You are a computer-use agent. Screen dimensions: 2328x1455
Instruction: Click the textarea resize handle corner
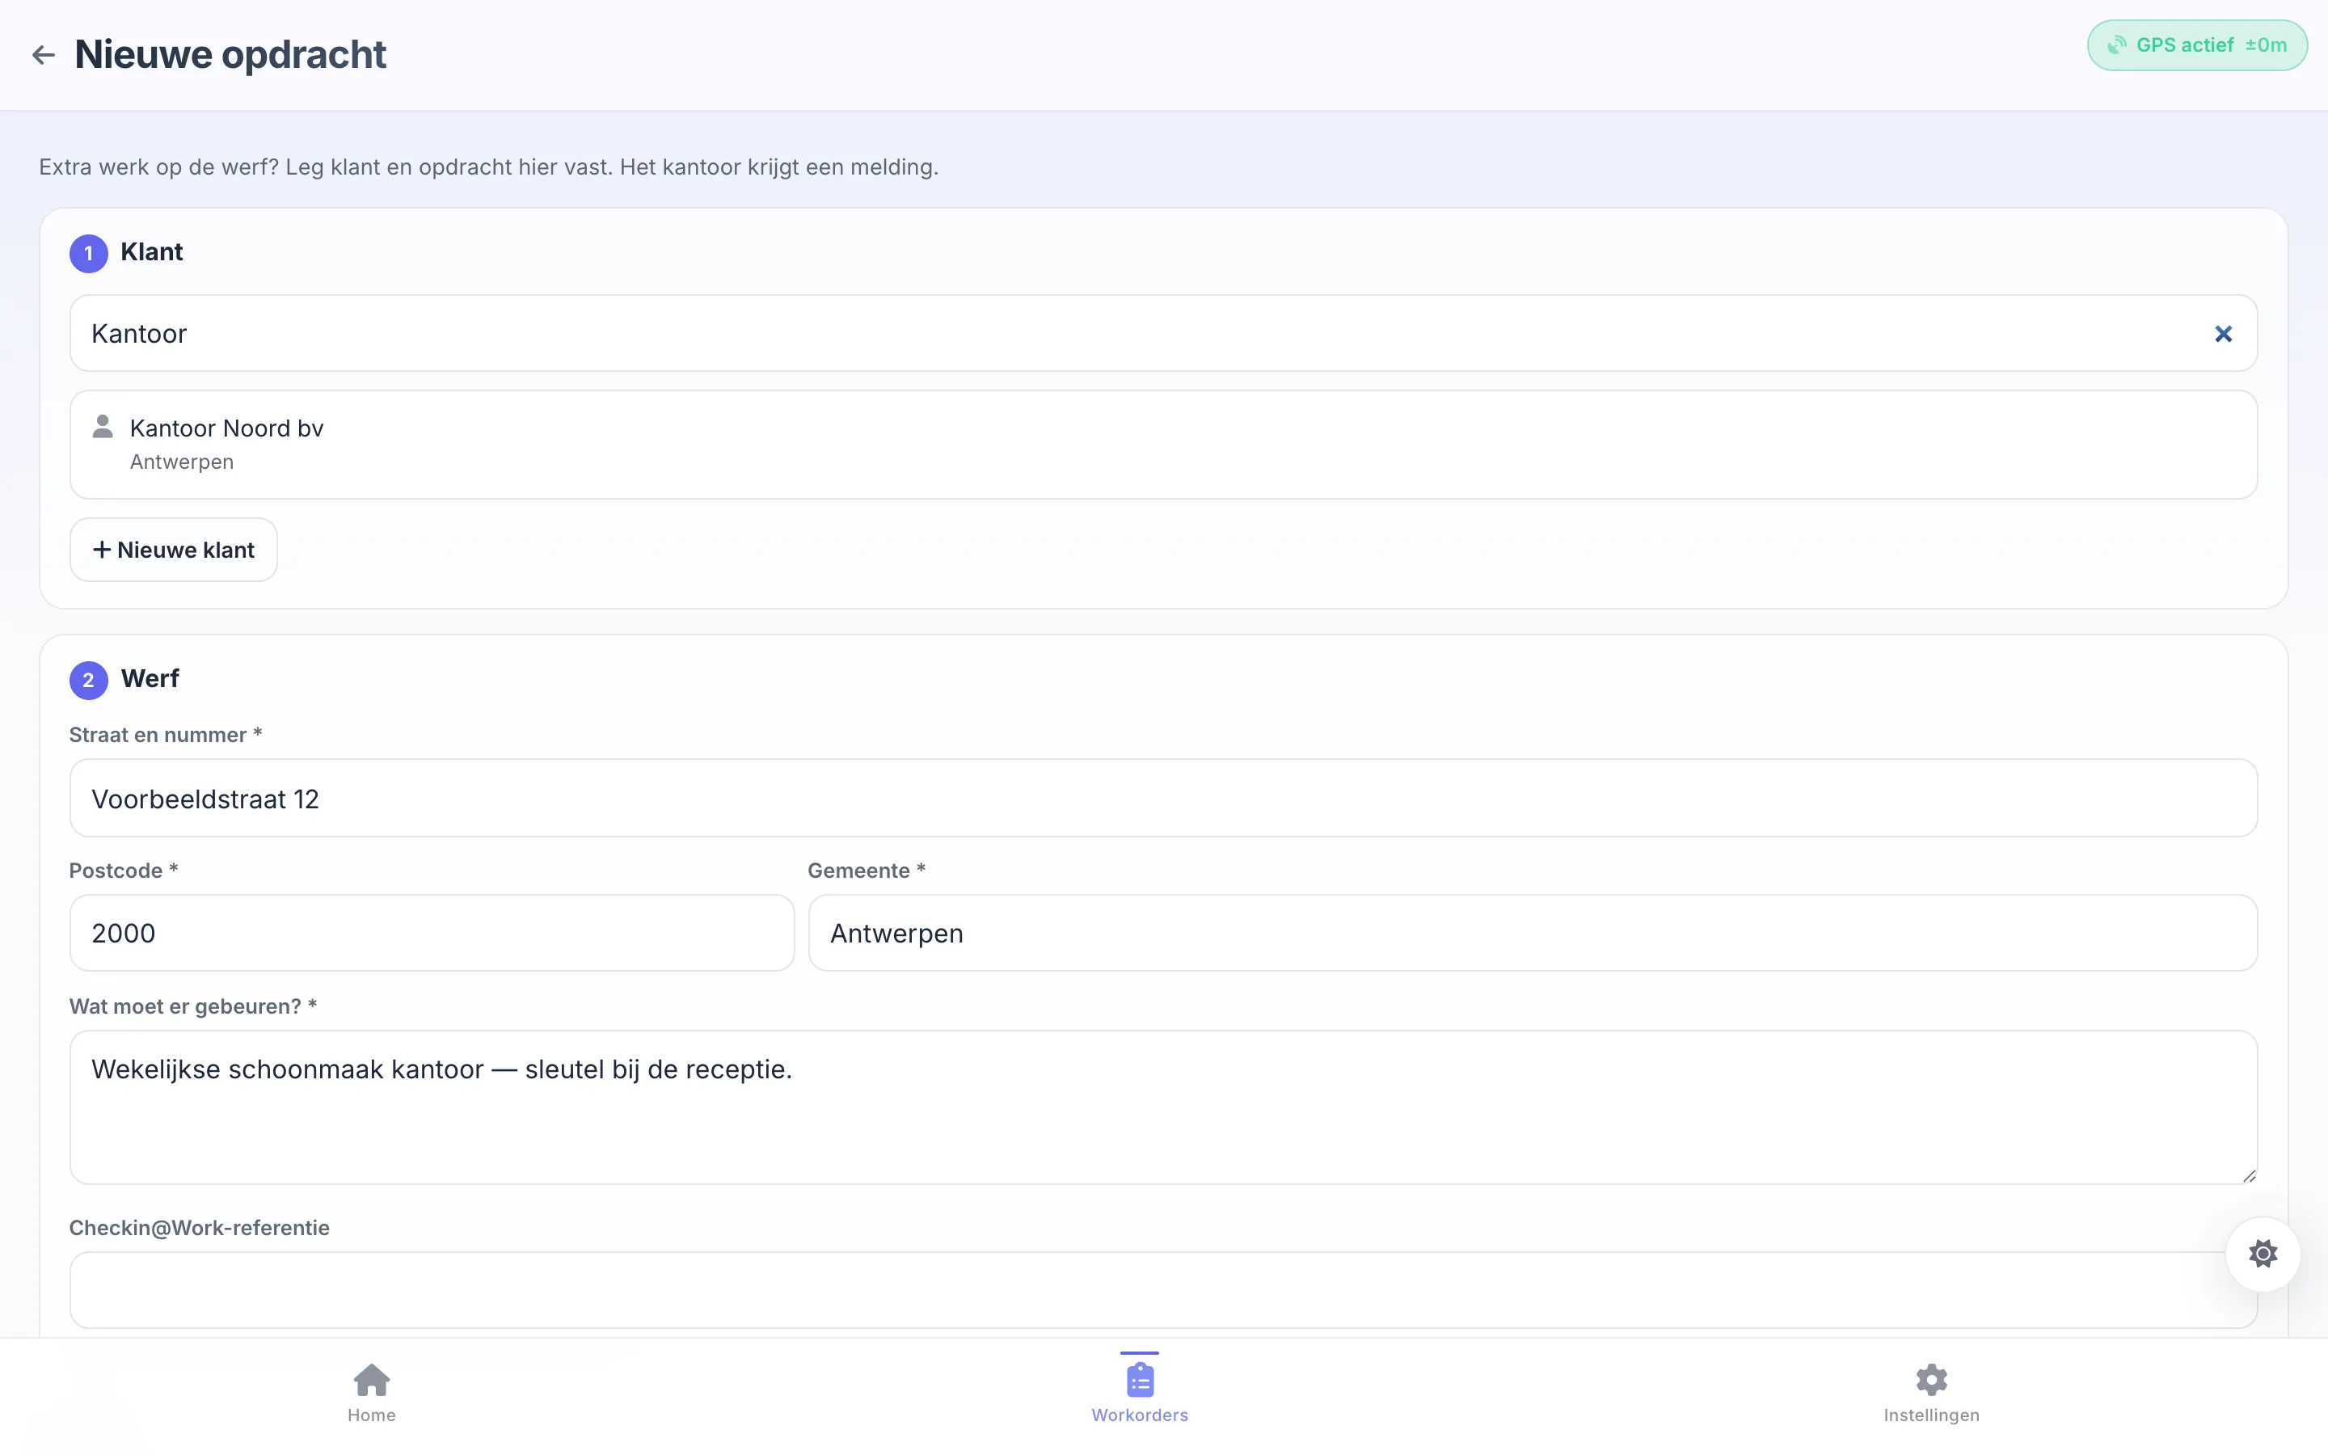click(2248, 1176)
